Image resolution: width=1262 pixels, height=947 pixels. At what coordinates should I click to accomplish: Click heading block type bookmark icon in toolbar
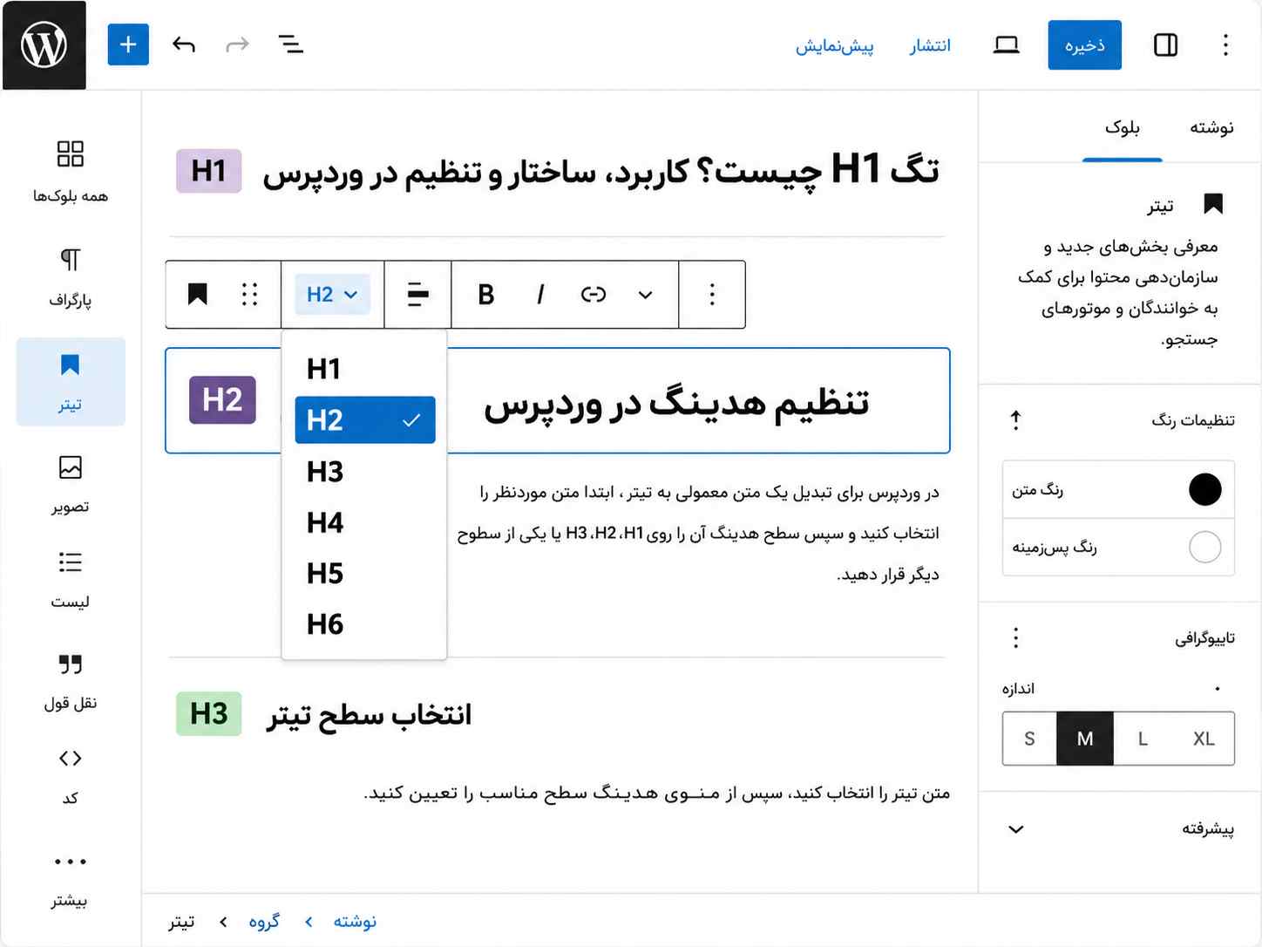pyautogui.click(x=198, y=294)
